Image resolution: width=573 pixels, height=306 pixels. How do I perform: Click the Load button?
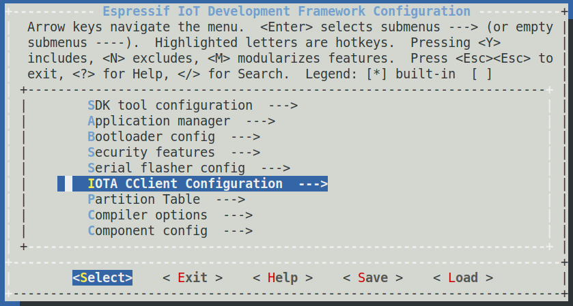pyautogui.click(x=463, y=278)
